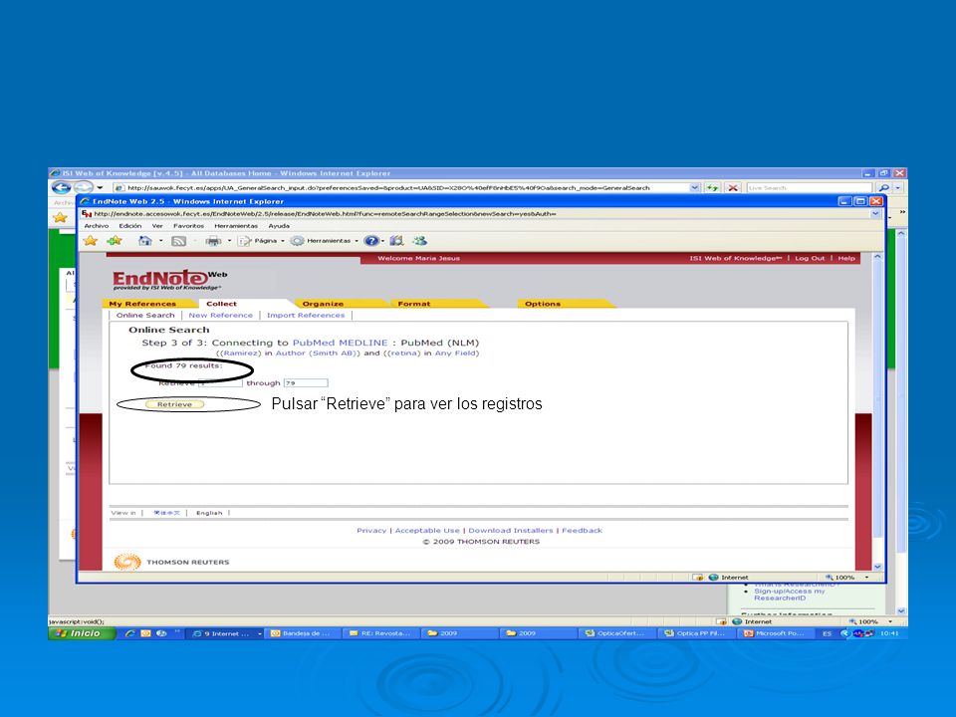Click Favorites star in background ISI window

[60, 217]
